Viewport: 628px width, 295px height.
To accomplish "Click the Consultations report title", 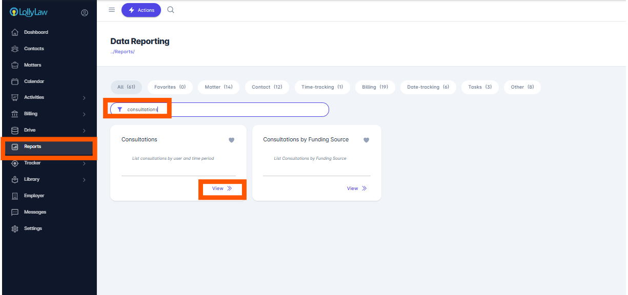I will [139, 139].
